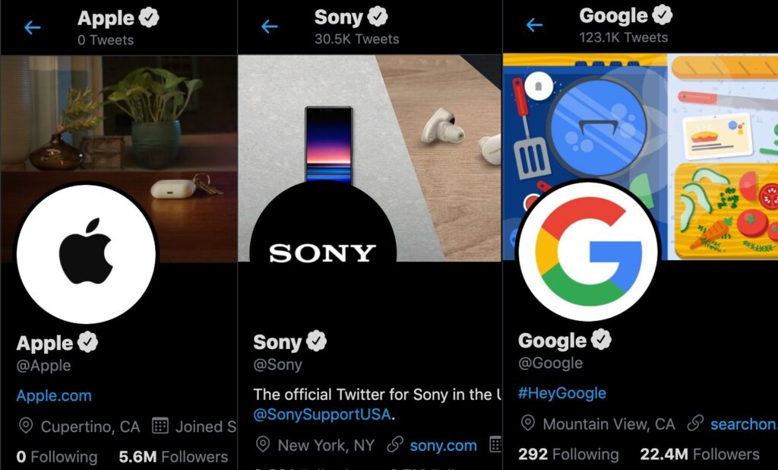The height and width of the screenshot is (470, 778).
Task: Open the searchon link on the Google profile
Action: point(744,424)
